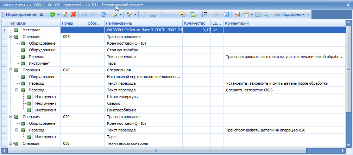Click the red form card icon

pos(237,14)
